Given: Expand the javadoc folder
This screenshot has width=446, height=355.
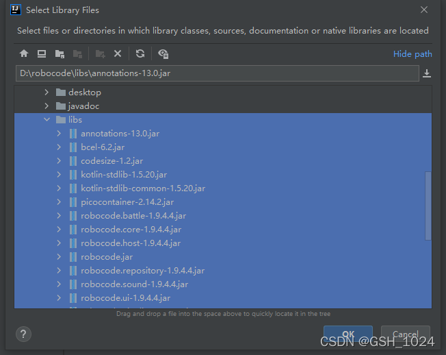Looking at the screenshot, I should tap(47, 106).
